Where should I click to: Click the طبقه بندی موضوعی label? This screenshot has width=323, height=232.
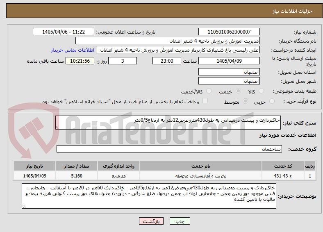coord(295,91)
